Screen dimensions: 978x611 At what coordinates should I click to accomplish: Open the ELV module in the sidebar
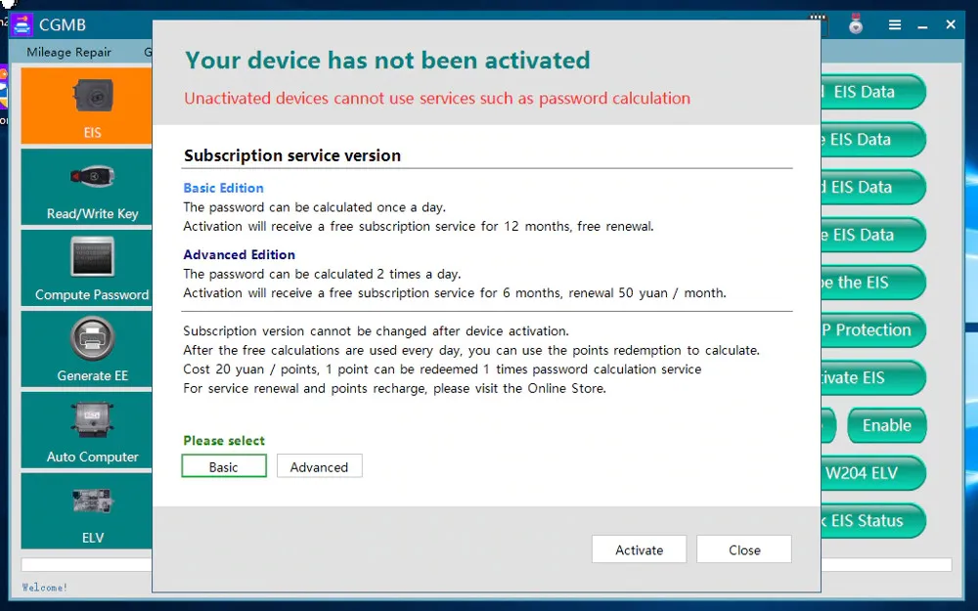[87, 511]
